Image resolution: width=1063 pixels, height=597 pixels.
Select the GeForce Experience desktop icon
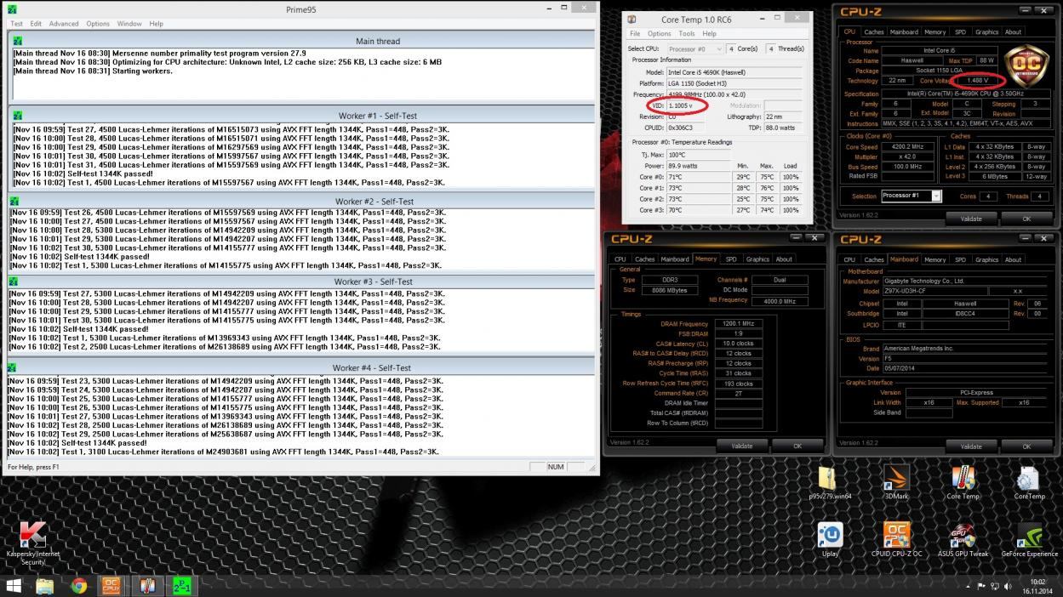coord(1029,540)
